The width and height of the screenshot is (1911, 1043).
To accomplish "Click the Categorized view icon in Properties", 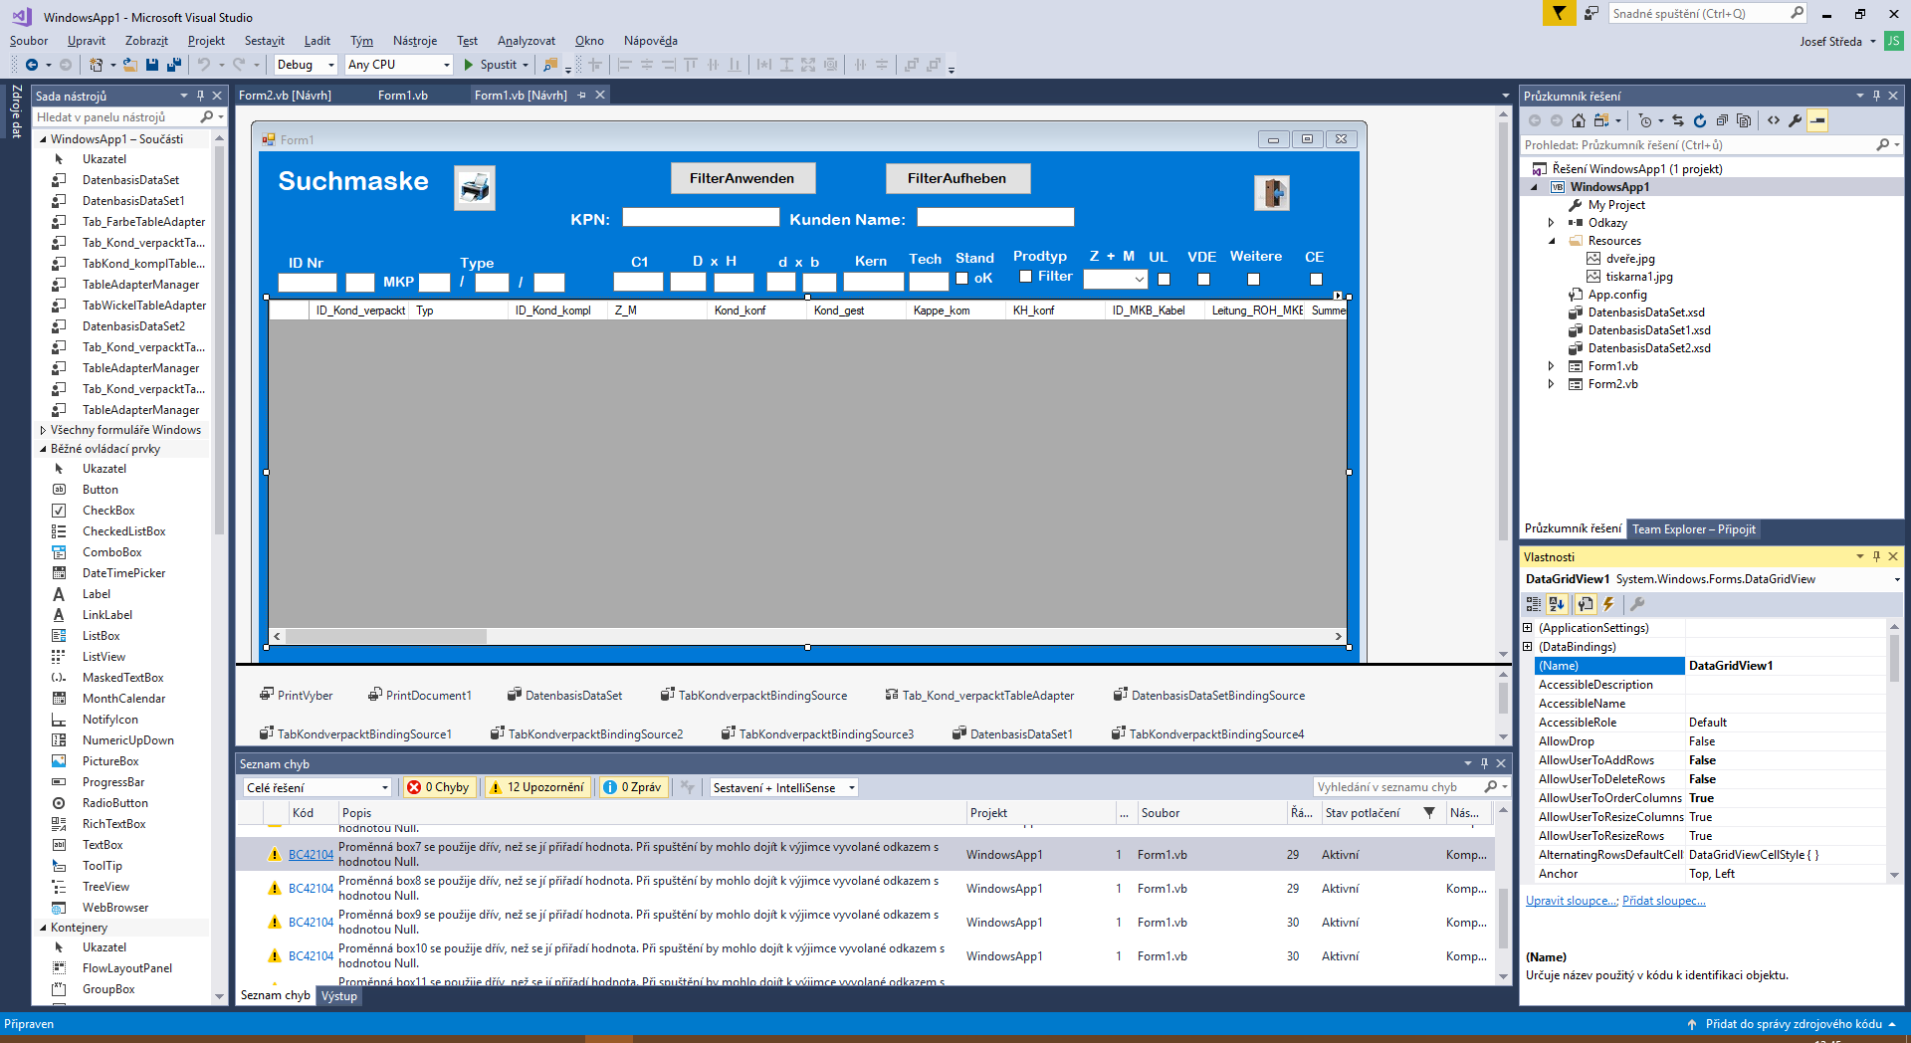I will point(1534,604).
